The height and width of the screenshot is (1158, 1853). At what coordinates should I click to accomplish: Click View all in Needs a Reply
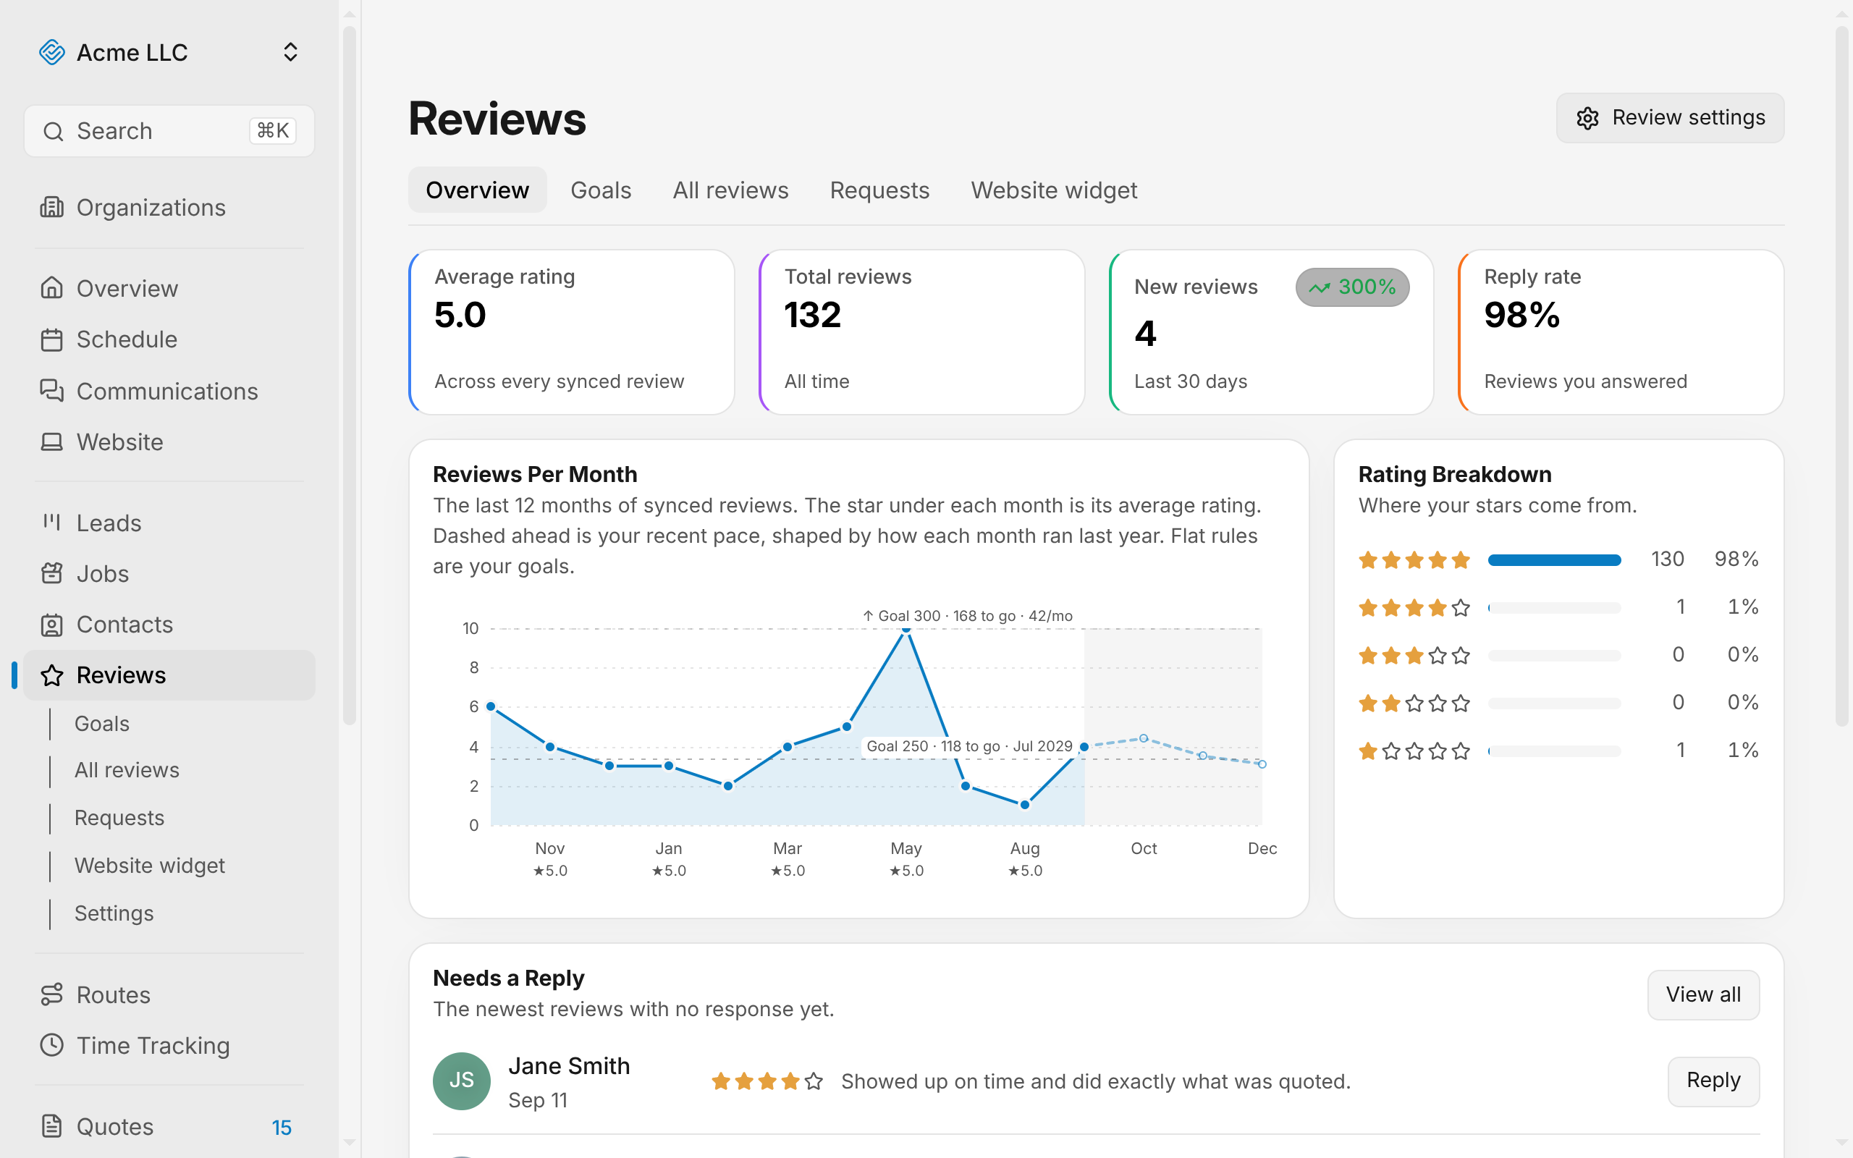1703,995
